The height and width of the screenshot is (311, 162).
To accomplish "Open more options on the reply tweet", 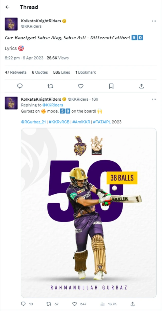I will pyautogui.click(x=154, y=99).
